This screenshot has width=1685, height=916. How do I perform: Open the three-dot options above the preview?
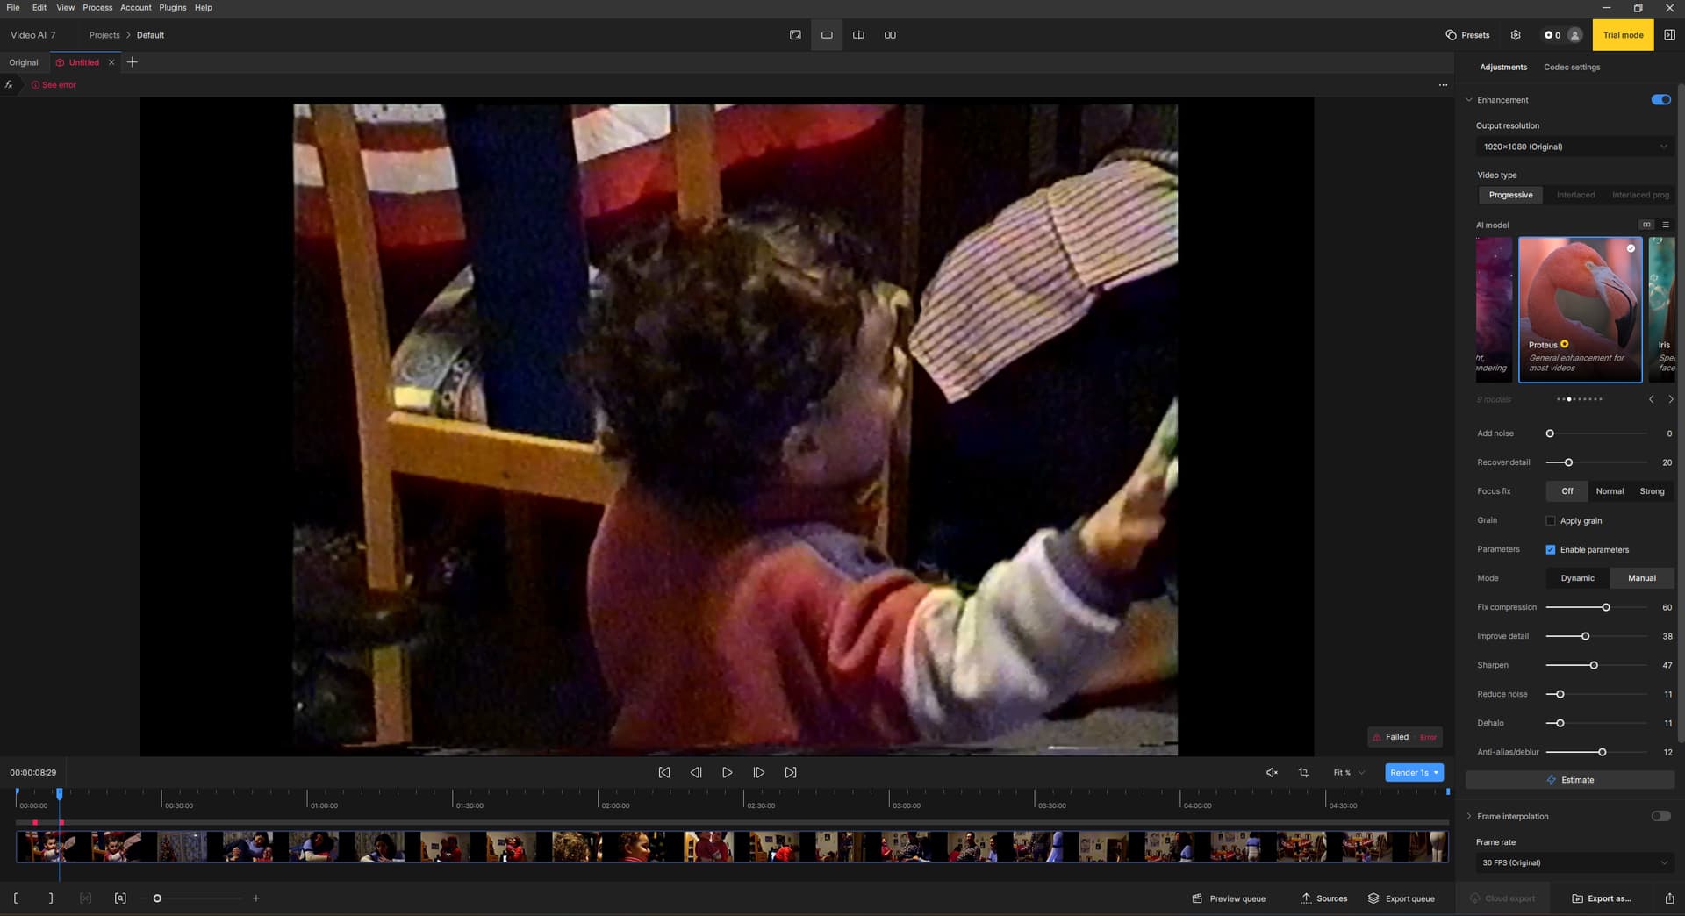[x=1443, y=85]
